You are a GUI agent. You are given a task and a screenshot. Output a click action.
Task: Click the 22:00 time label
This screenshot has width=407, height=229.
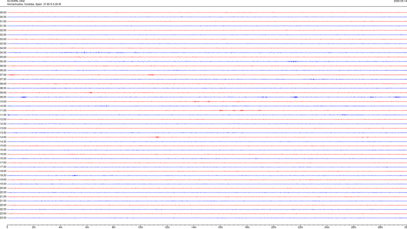coord(3,205)
